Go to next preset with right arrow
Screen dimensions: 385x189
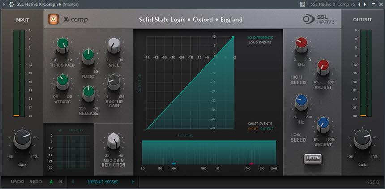point(133,182)
